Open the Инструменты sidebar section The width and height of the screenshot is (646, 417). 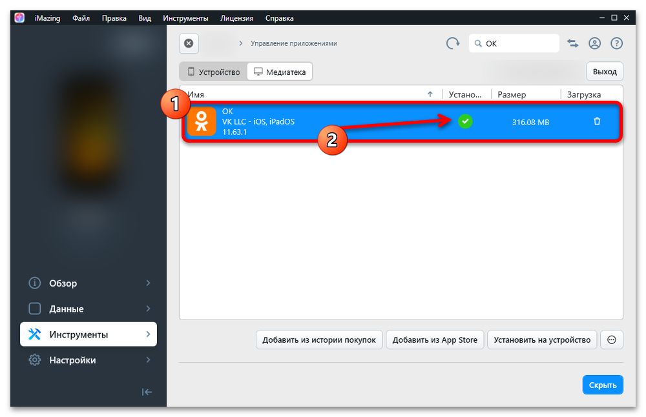point(89,334)
